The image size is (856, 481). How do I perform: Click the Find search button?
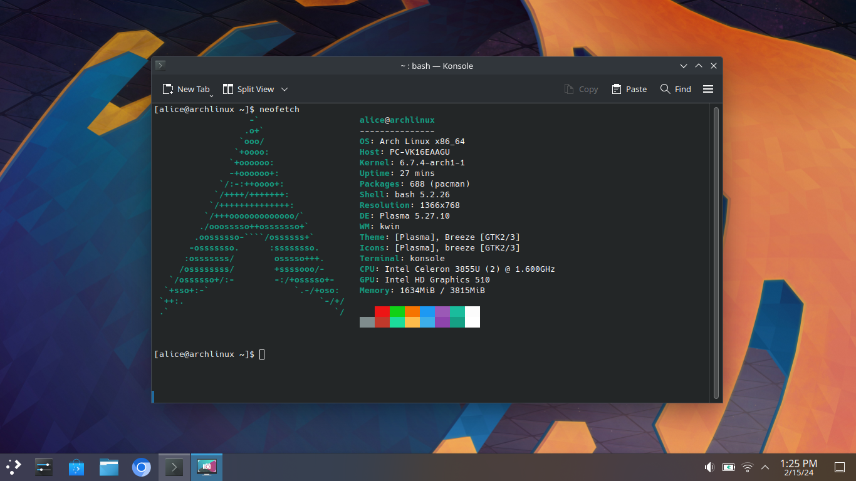click(676, 89)
